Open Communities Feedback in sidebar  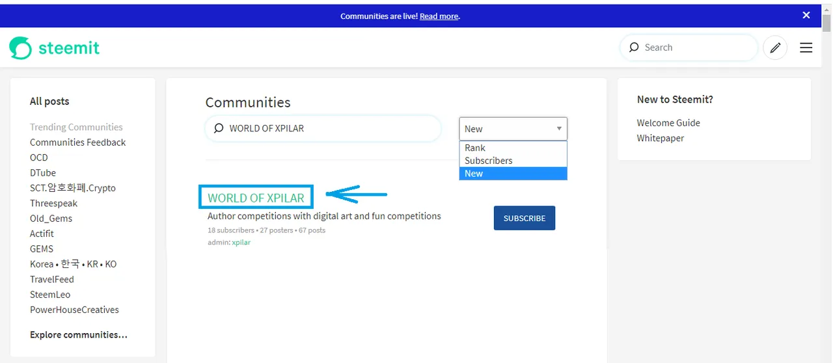(77, 142)
